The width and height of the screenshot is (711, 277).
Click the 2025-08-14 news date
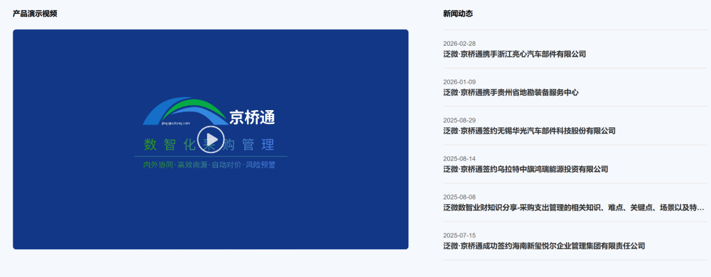coord(460,159)
